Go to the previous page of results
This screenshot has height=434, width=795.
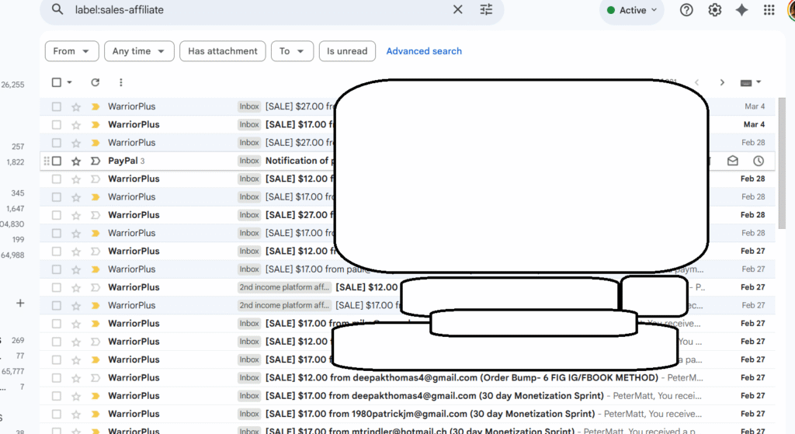(x=696, y=82)
